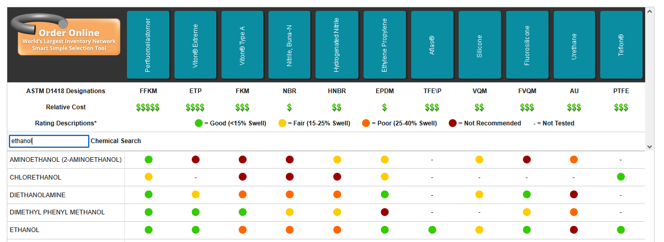This screenshot has width=664, height=242.
Task: Click the scrollbar up arrow
Action: [650, 11]
